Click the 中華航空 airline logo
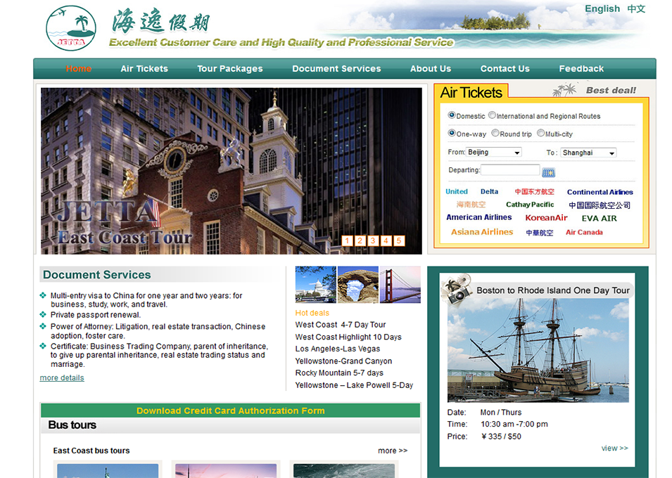The height and width of the screenshot is (478, 672). coord(540,233)
